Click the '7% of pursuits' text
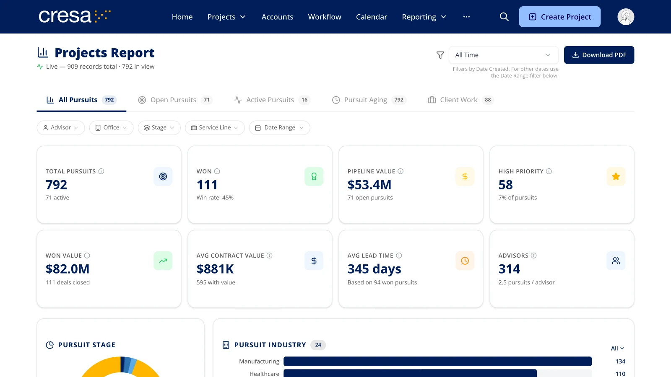 [x=518, y=198]
